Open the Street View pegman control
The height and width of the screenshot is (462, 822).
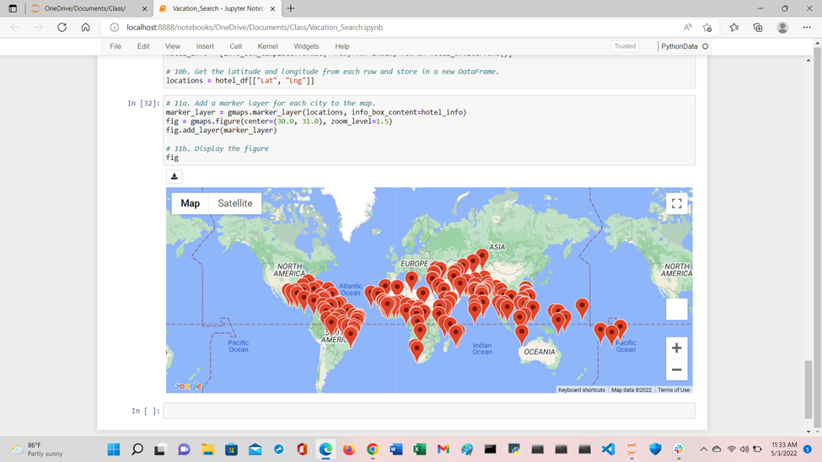[x=676, y=309]
